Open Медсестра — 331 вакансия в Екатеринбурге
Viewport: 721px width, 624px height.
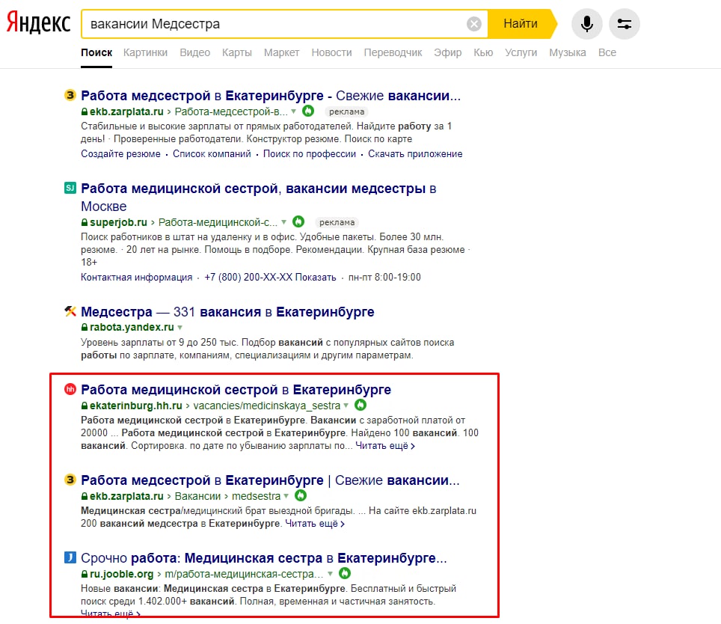tap(227, 312)
